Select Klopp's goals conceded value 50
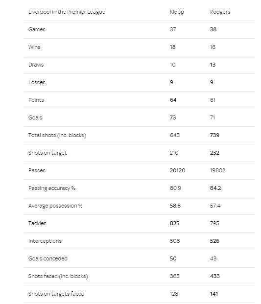261x304 pixels. (173, 258)
